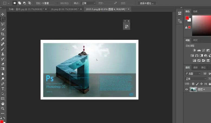Click the 图层 4 layer thumbnail

coord(193,89)
